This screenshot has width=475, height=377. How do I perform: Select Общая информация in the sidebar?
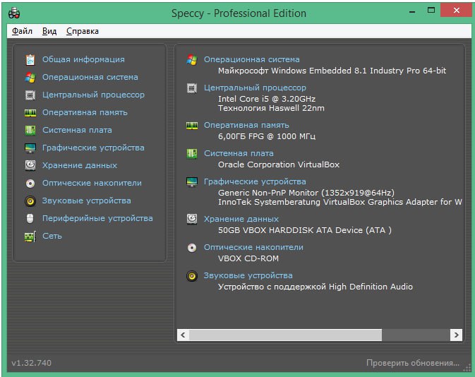click(83, 59)
